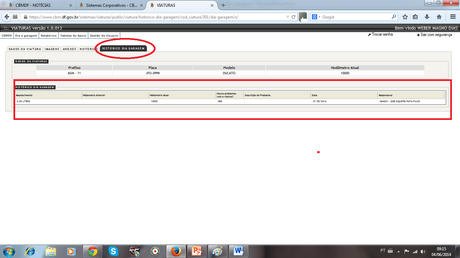Click the address bar URL
The image size is (460, 258).
click(x=134, y=17)
